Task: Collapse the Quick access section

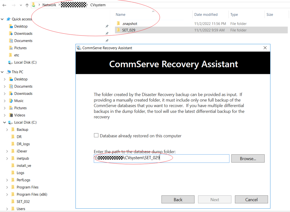Action: coord(2,19)
